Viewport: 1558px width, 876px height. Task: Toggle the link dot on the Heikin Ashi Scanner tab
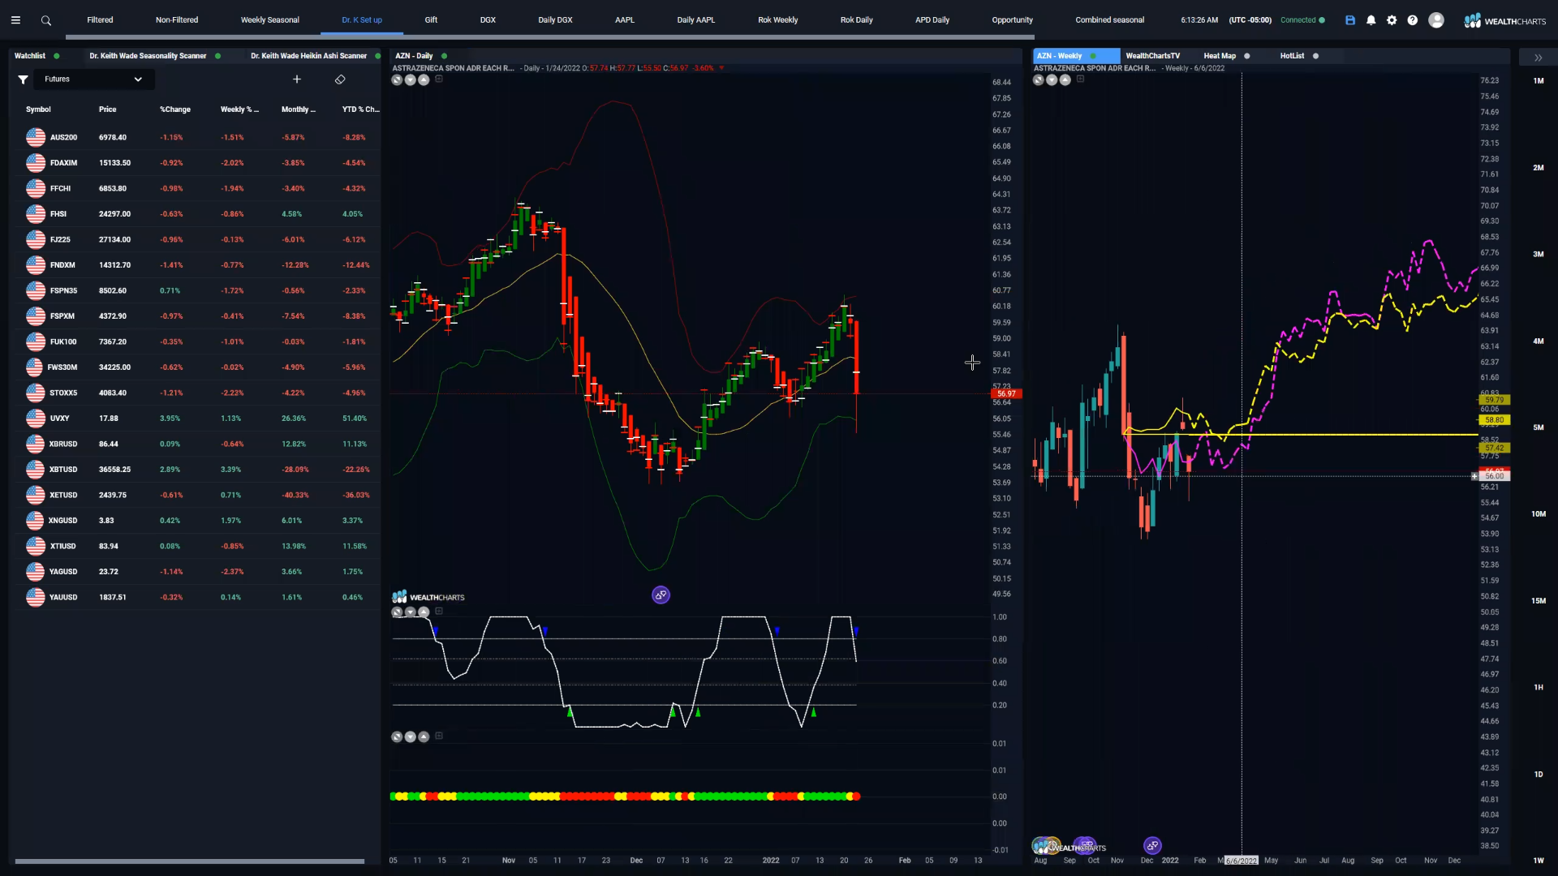point(377,56)
